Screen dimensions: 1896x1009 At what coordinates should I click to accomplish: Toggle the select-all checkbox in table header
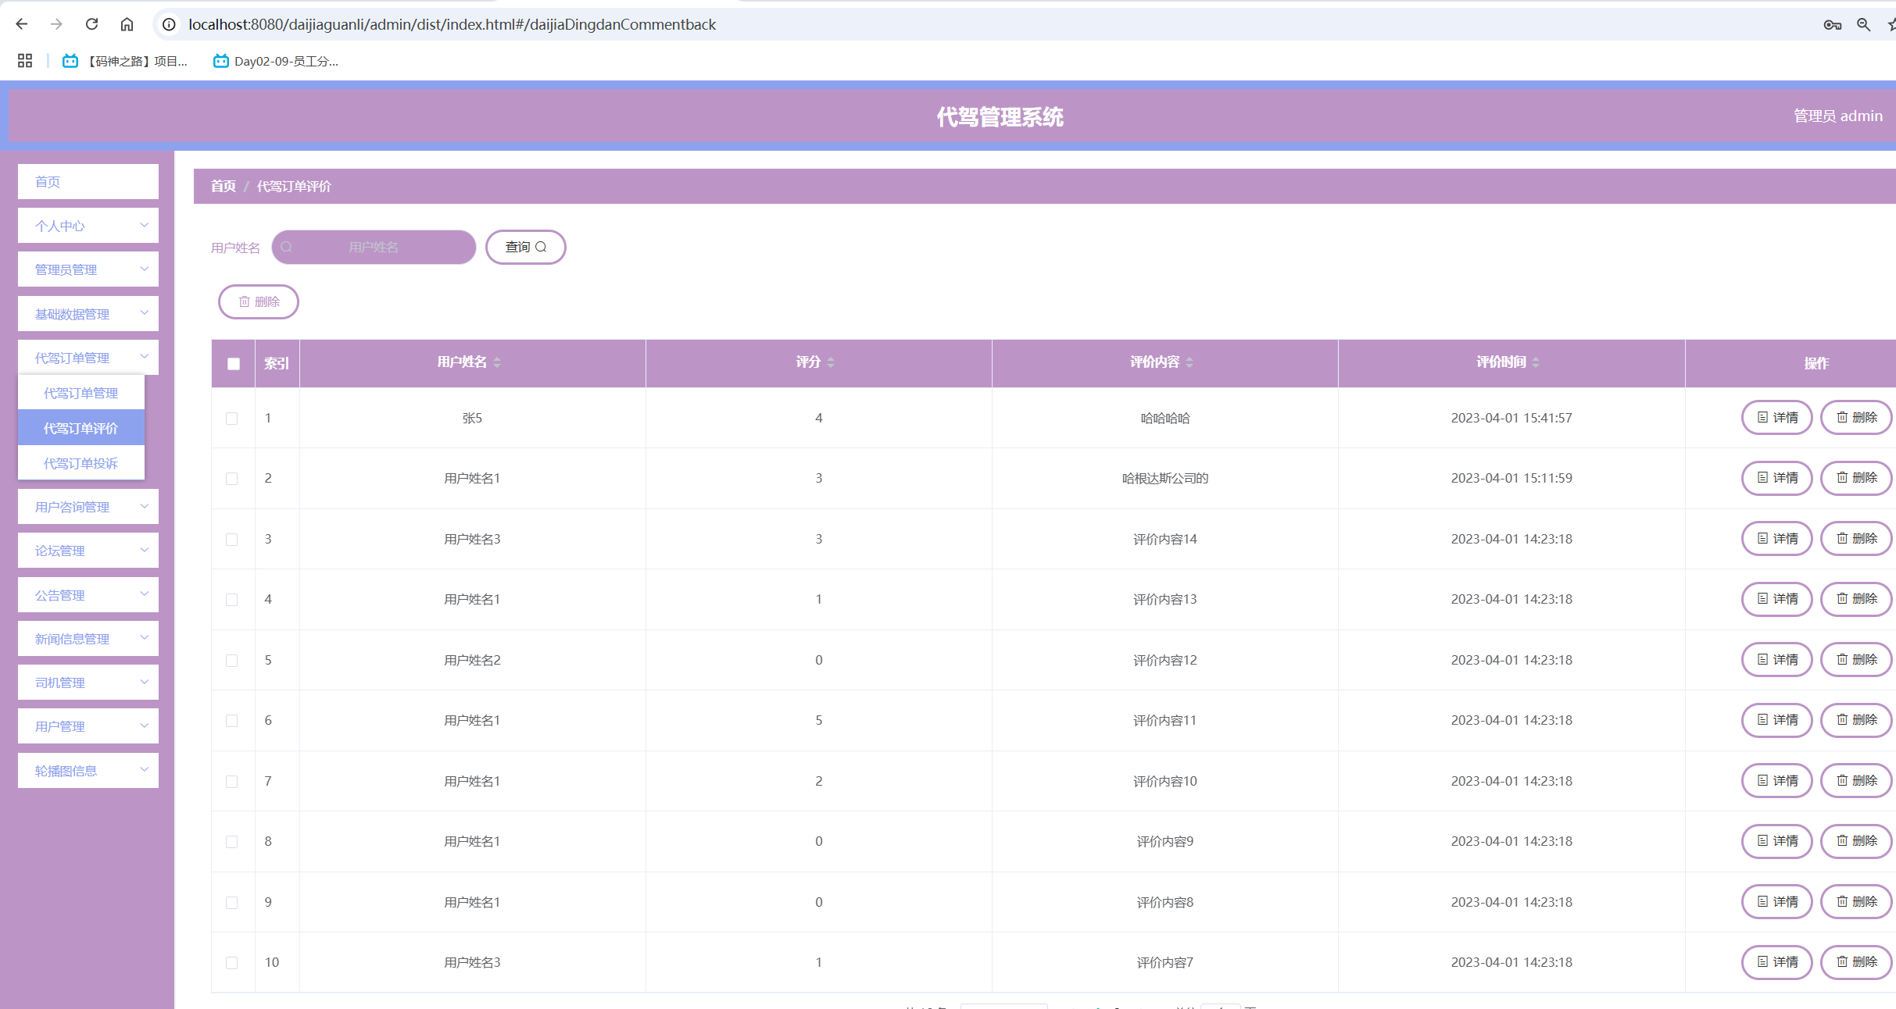(x=234, y=363)
